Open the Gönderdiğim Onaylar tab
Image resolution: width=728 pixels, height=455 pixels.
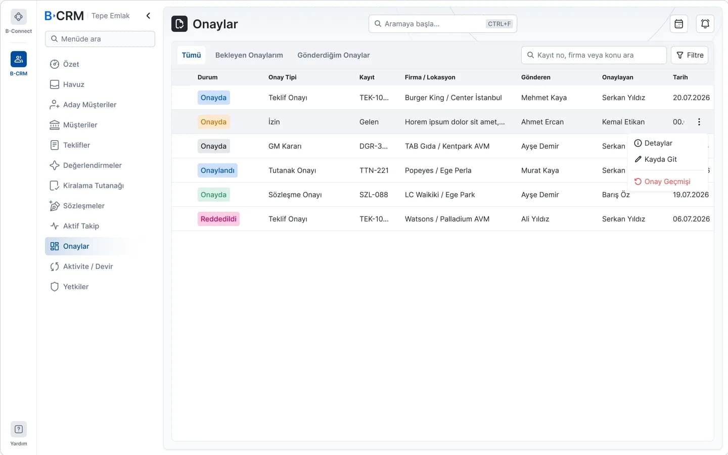pyautogui.click(x=334, y=55)
